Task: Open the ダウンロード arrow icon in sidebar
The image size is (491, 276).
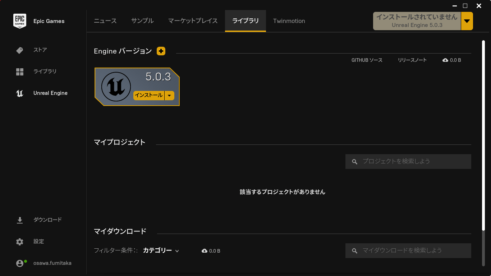Action: [x=20, y=220]
